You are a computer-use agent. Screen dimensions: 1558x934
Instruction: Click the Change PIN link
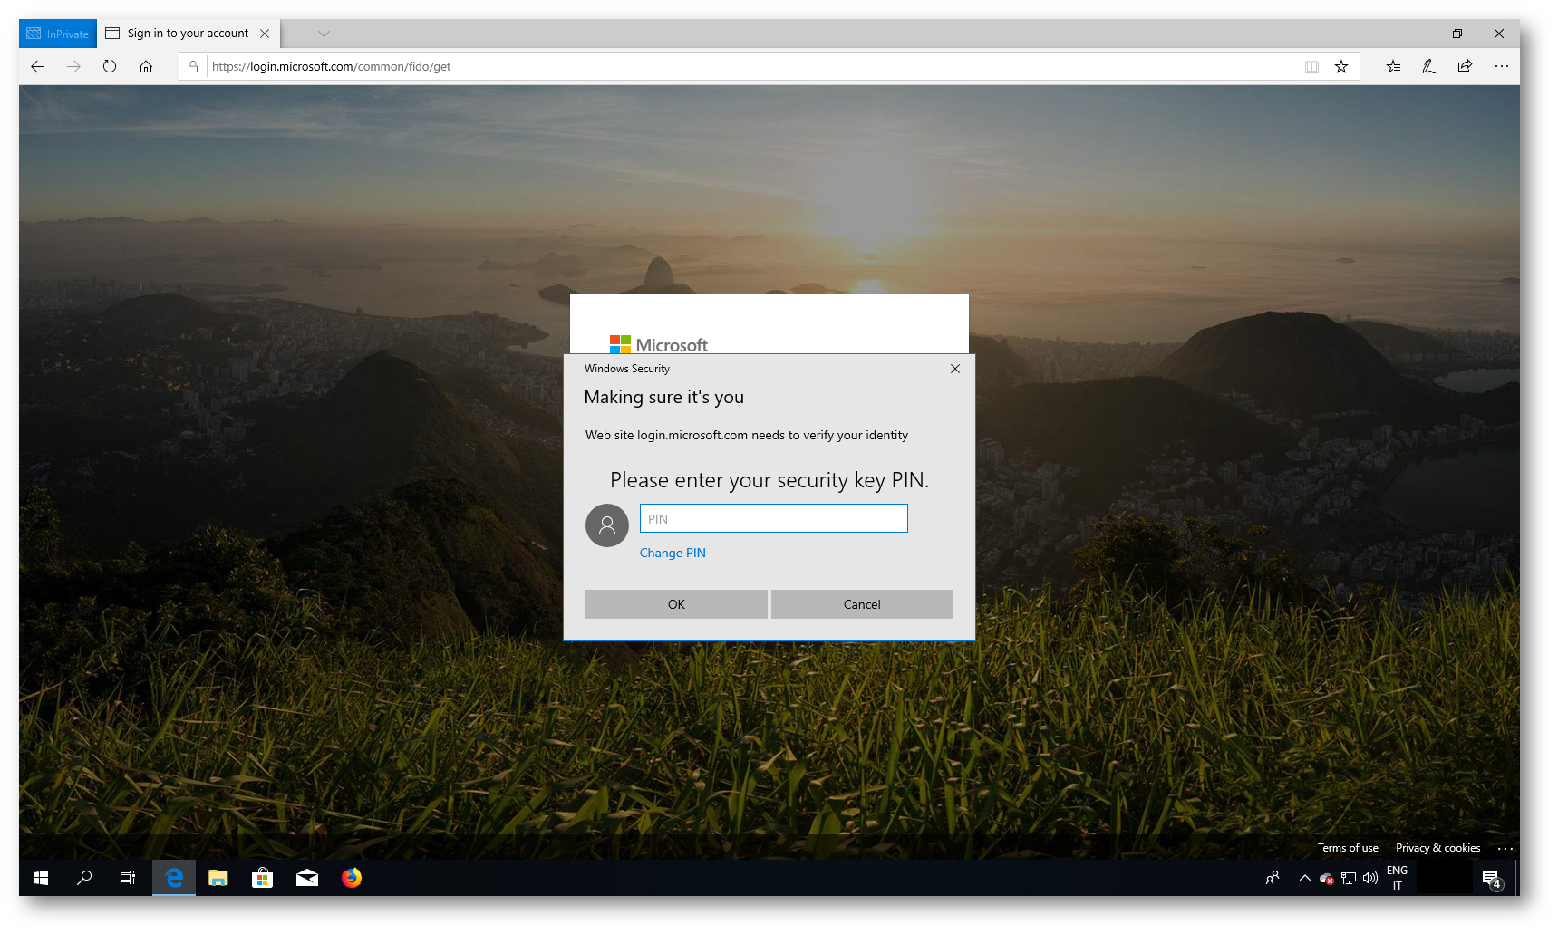click(x=673, y=553)
